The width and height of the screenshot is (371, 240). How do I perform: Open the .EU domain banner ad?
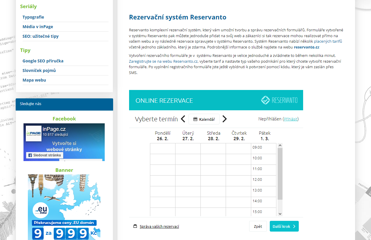(64, 207)
